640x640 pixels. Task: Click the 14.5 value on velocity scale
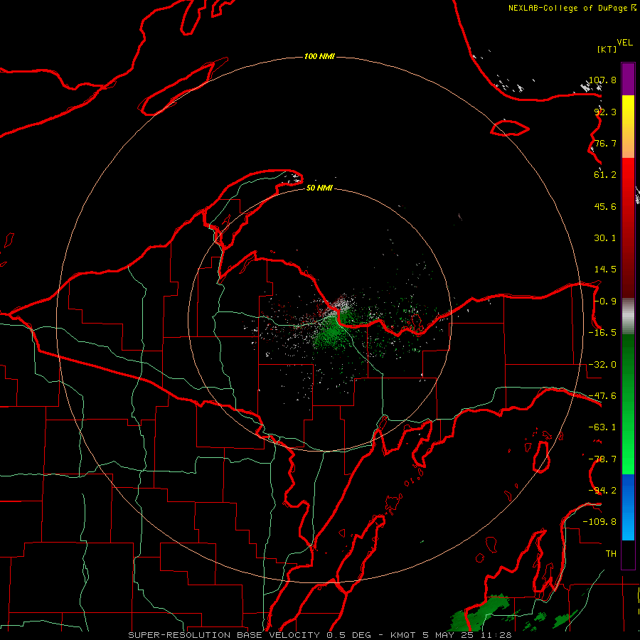pyautogui.click(x=605, y=270)
